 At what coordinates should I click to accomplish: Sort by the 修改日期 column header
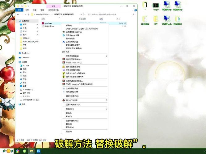tap(82, 19)
